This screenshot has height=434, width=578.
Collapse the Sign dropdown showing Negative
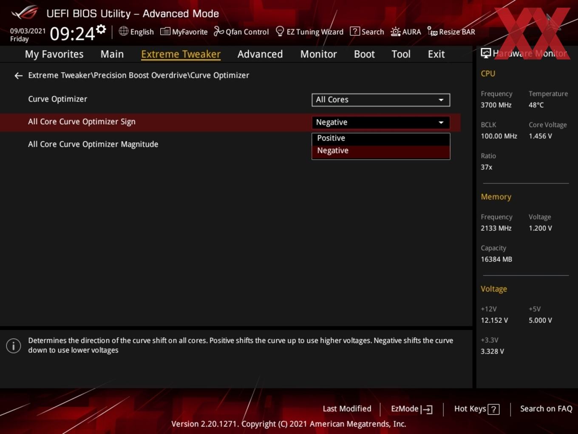pyautogui.click(x=381, y=122)
